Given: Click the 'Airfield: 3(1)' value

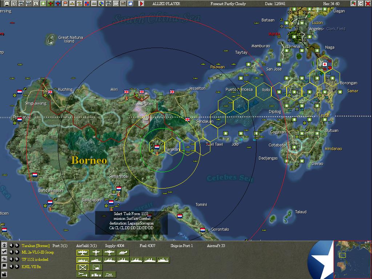Looking at the screenshot, I should (86, 246).
